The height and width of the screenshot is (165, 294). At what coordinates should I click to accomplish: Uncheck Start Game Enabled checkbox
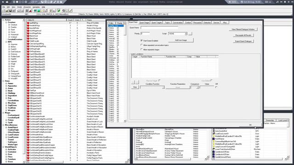pyautogui.click(x=141, y=40)
